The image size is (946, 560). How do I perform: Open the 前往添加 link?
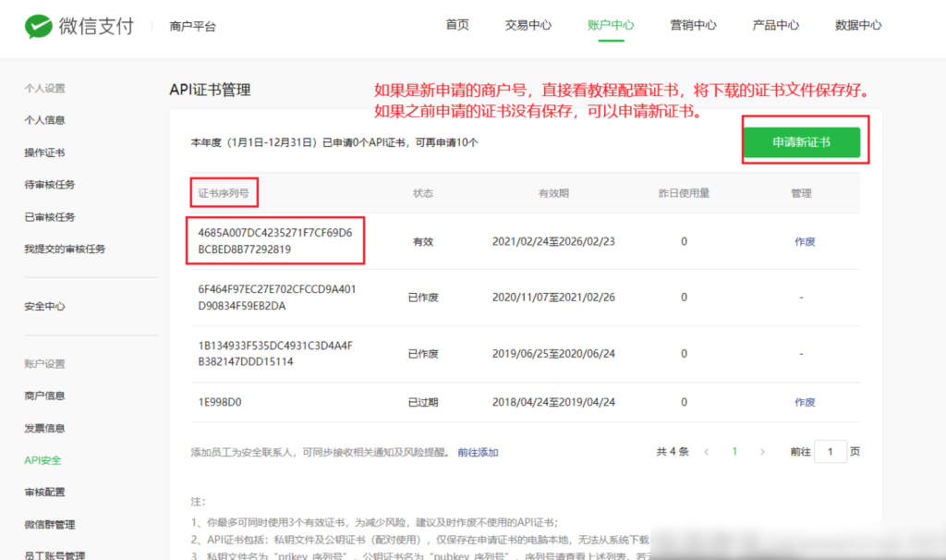coord(478,452)
